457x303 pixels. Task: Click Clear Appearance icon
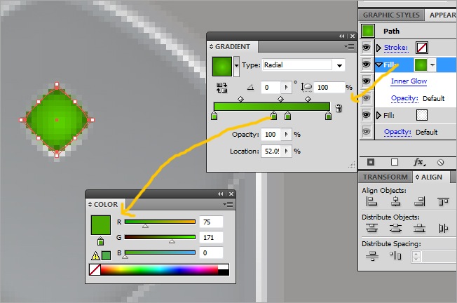tap(441, 163)
